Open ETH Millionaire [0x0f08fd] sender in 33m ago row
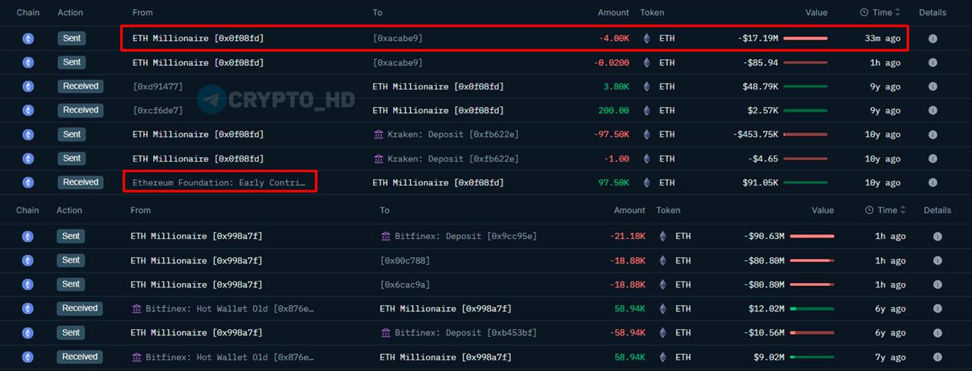 pyautogui.click(x=198, y=38)
